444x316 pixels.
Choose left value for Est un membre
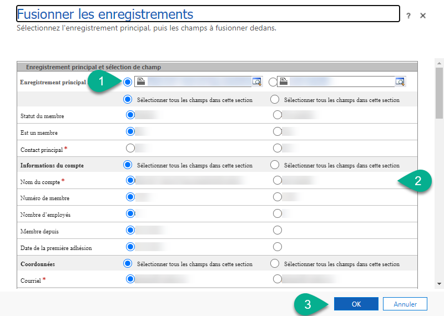tap(130, 131)
